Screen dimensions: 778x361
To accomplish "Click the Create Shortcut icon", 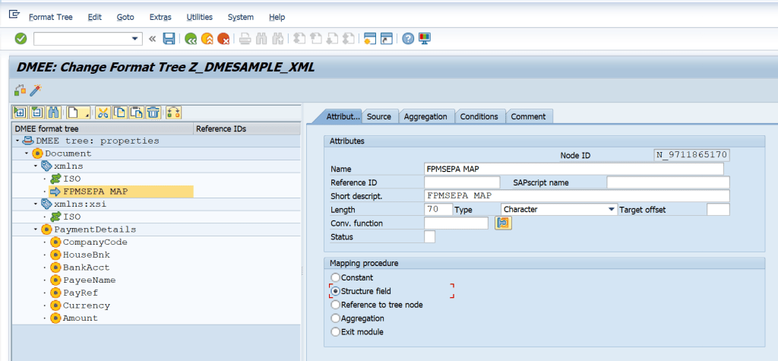I will pos(387,39).
